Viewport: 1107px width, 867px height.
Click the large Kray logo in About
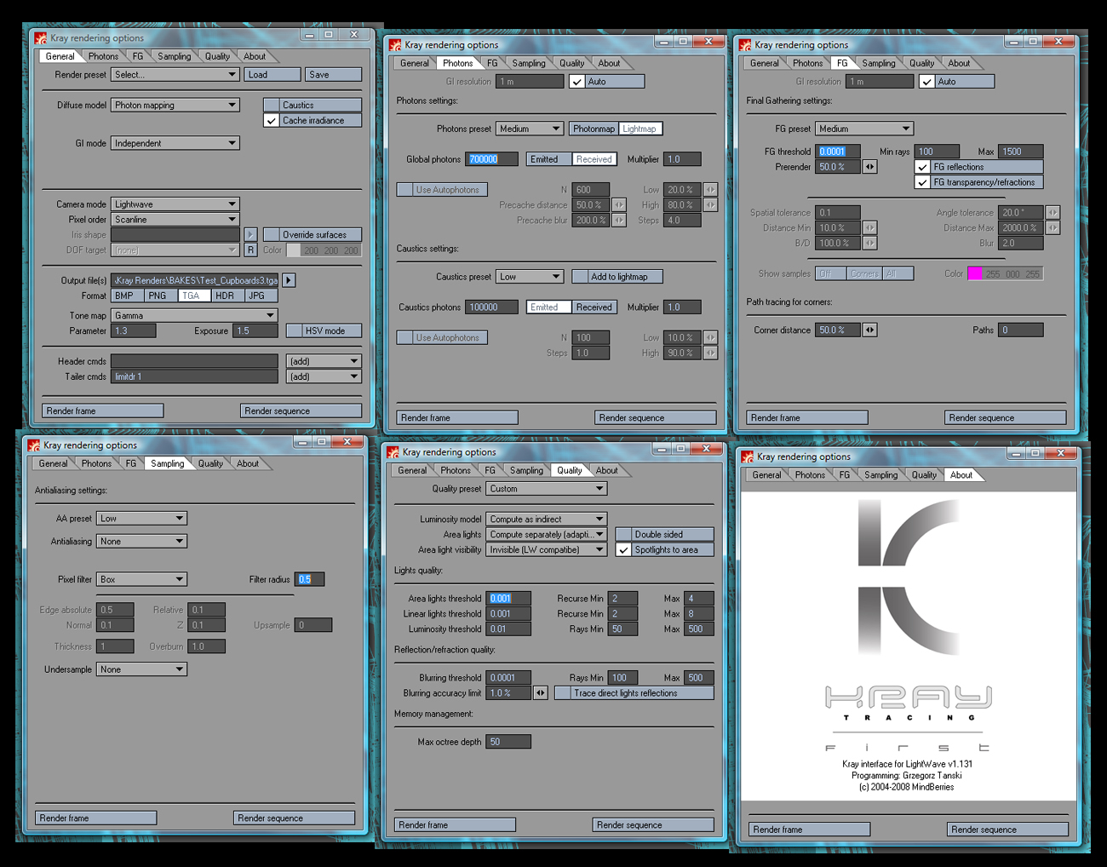click(x=908, y=579)
